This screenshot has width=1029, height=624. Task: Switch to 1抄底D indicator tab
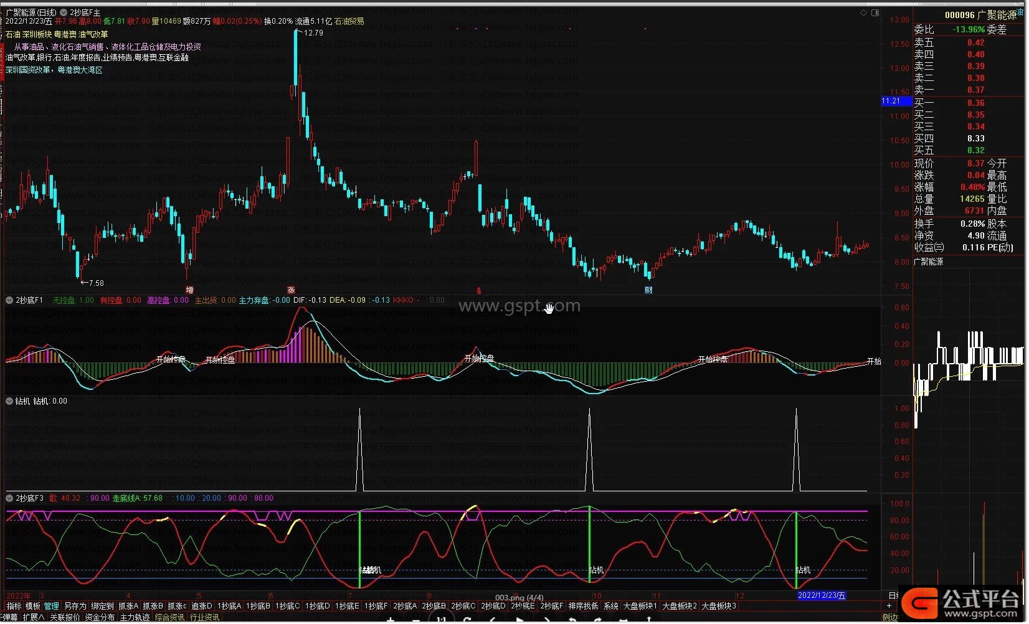(318, 607)
